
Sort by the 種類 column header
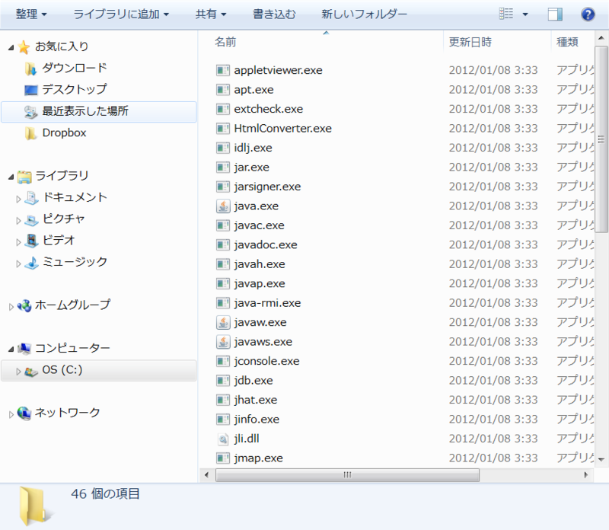coord(567,42)
